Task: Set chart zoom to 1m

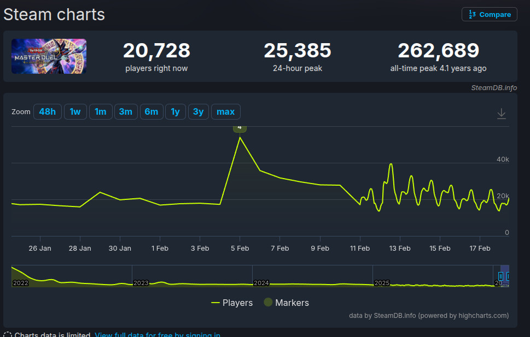Action: click(x=101, y=112)
